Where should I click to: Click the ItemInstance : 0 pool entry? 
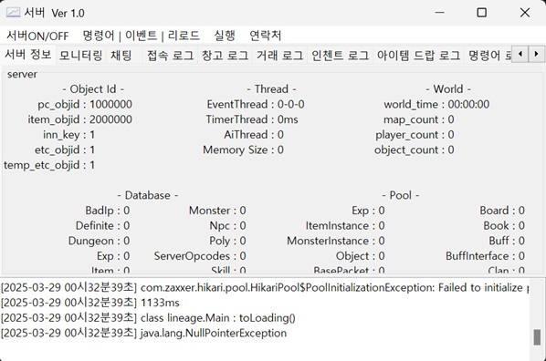(345, 226)
